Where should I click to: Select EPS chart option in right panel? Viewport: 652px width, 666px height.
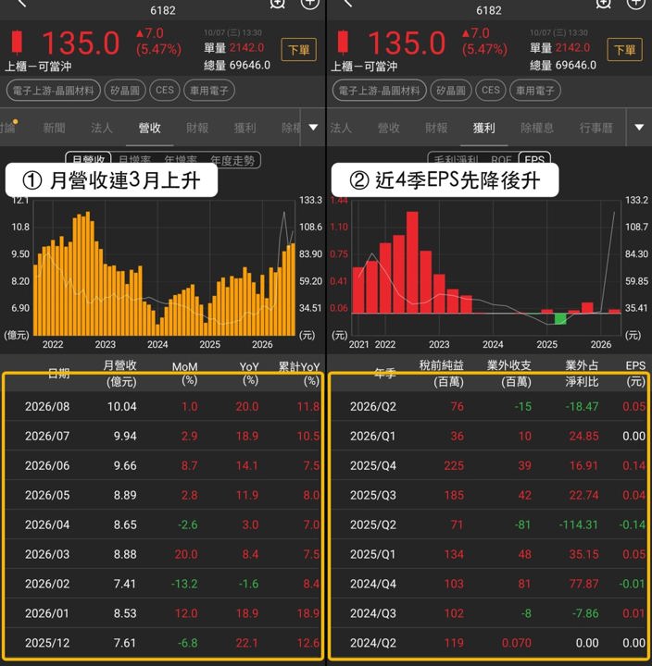534,160
